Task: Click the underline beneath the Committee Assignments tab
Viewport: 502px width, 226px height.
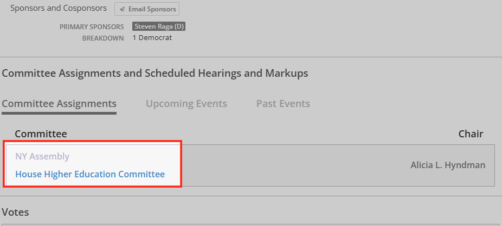Action: [59, 113]
